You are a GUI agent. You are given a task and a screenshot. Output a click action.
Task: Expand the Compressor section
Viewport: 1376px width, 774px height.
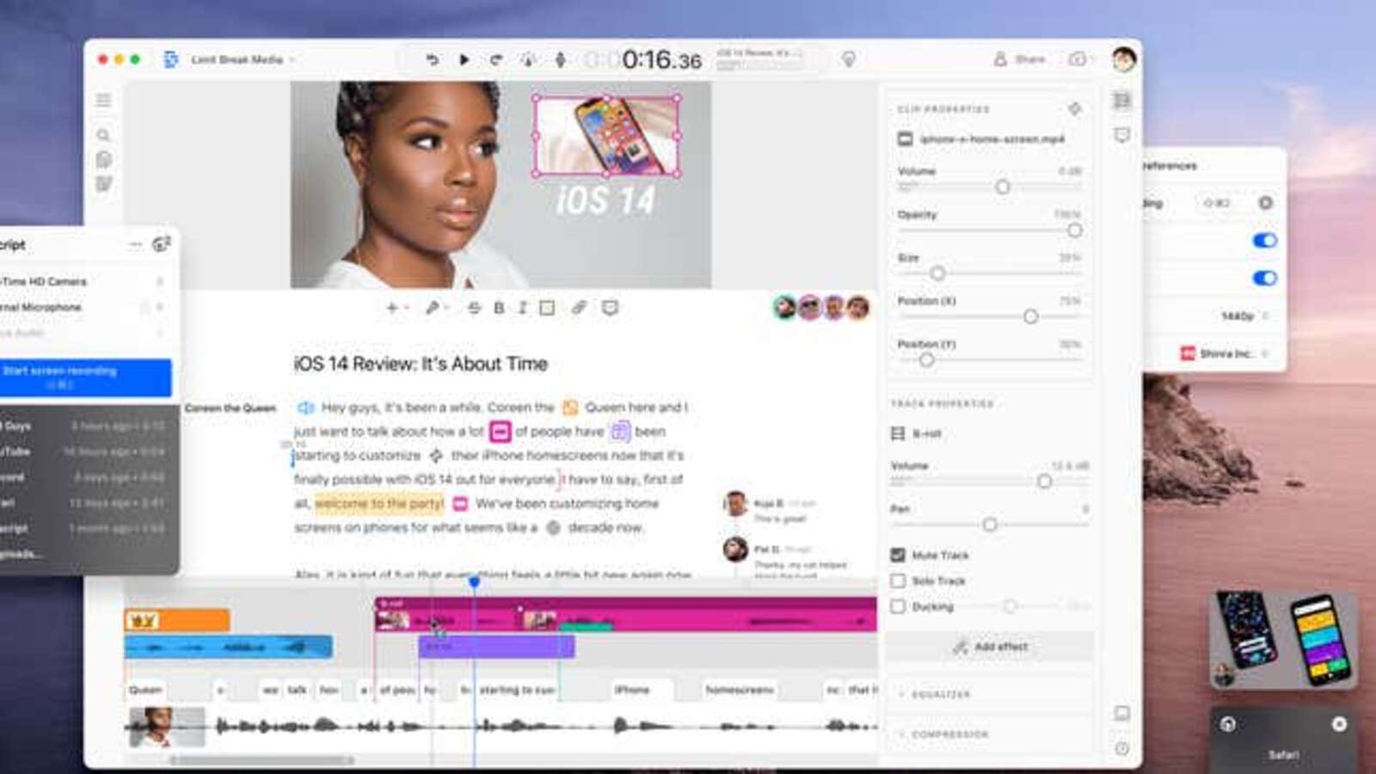coord(949,734)
